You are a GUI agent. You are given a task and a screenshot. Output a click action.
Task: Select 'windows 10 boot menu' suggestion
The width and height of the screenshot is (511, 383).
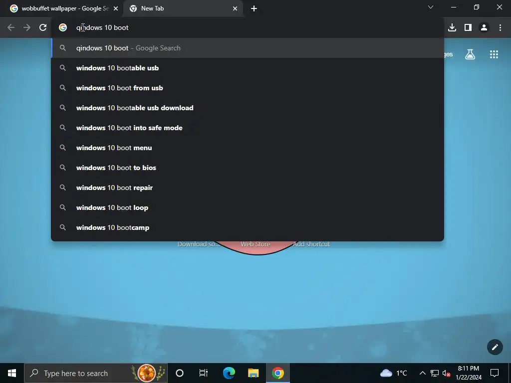pos(248,148)
